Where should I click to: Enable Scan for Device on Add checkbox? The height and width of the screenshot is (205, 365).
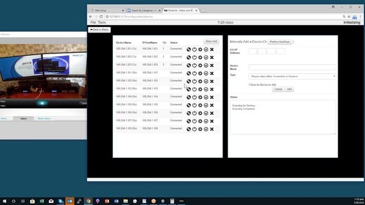pos(250,85)
